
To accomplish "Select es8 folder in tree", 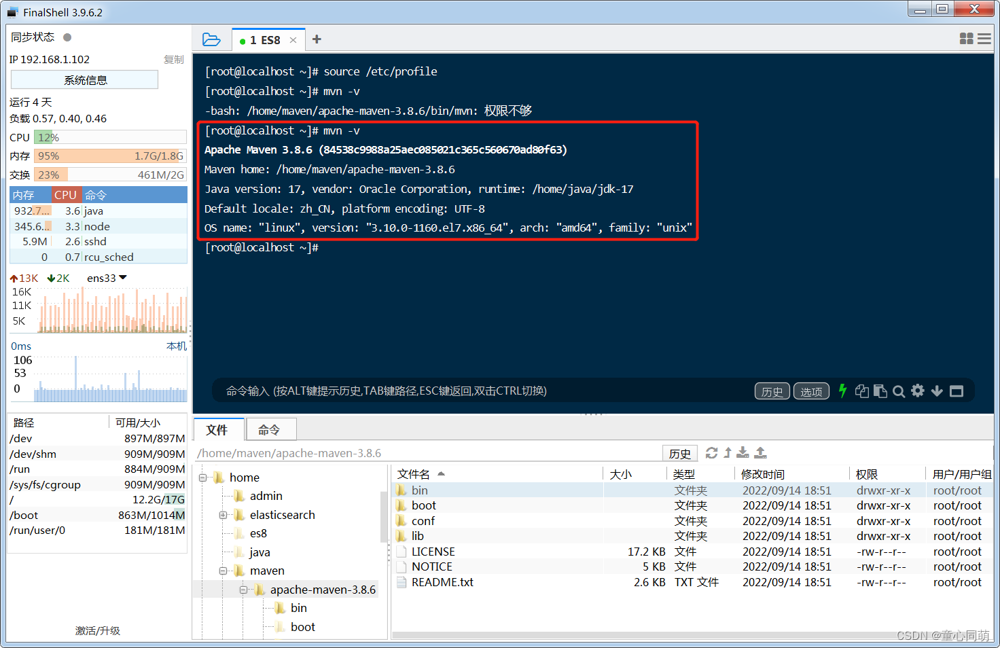I will click(x=258, y=533).
